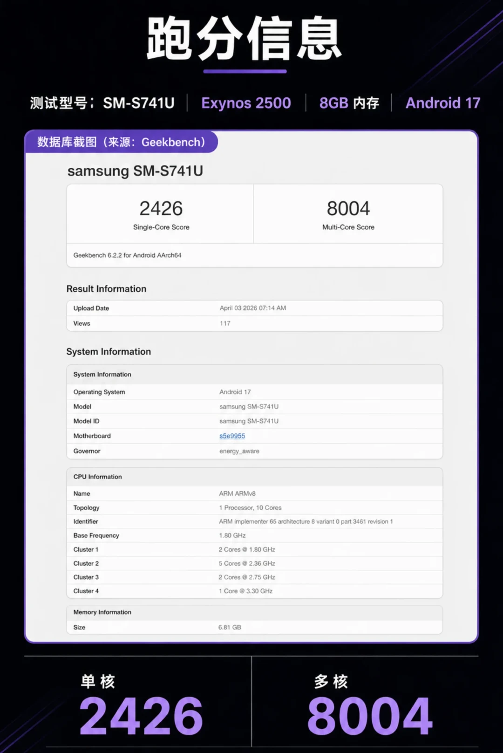This screenshot has height=753, width=503.
Task: Click the '测试型号: SM-S741U' banner text
Action: pos(102,103)
